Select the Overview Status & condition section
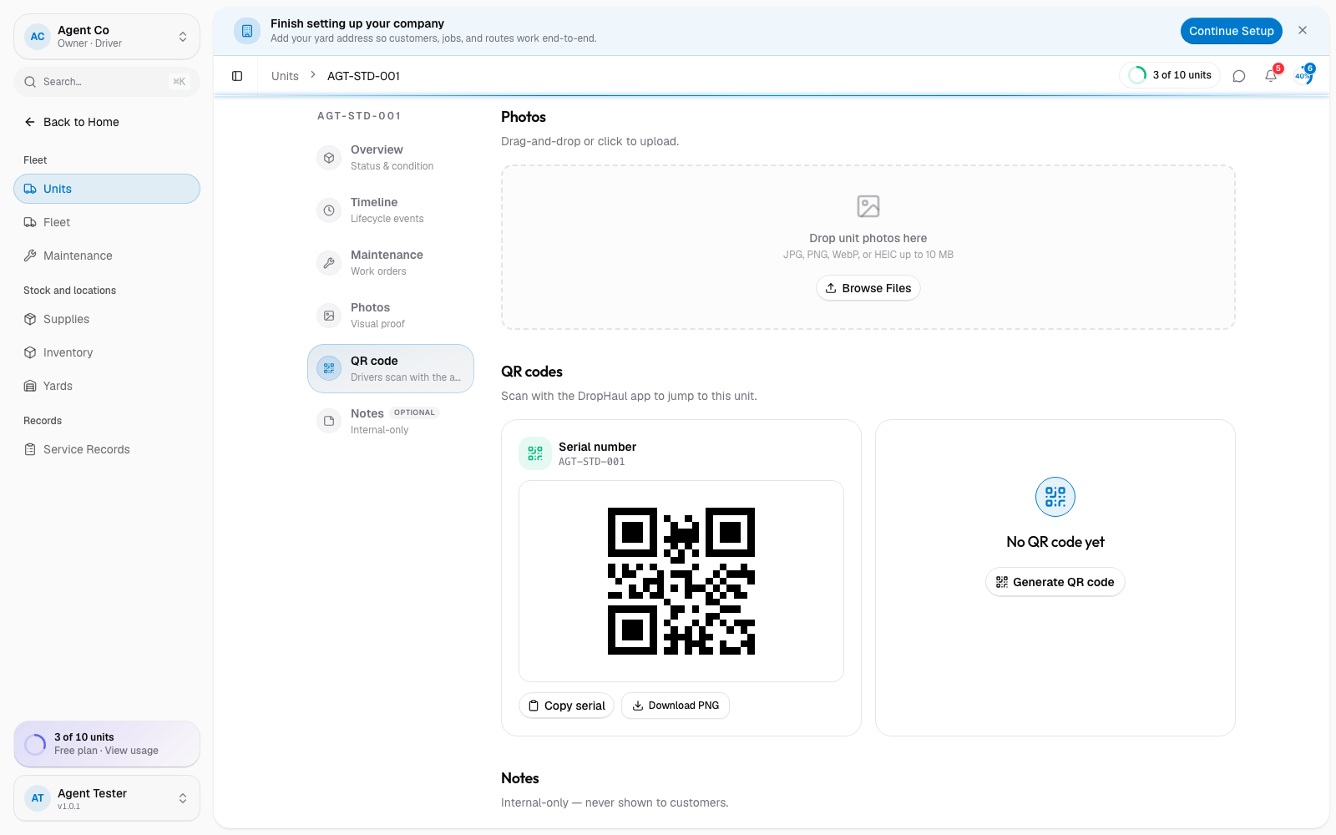 (391, 158)
